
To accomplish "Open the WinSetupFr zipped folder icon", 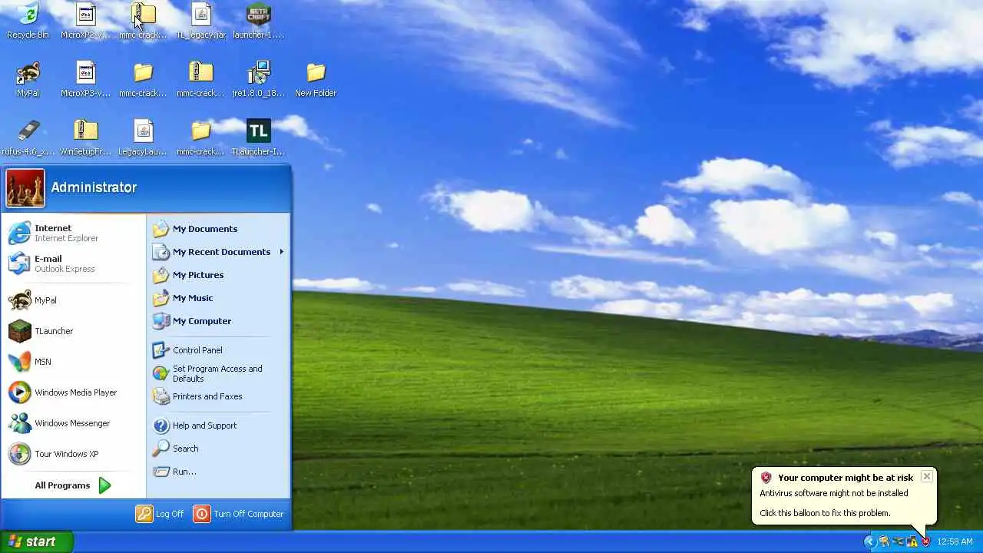I will pos(85,137).
